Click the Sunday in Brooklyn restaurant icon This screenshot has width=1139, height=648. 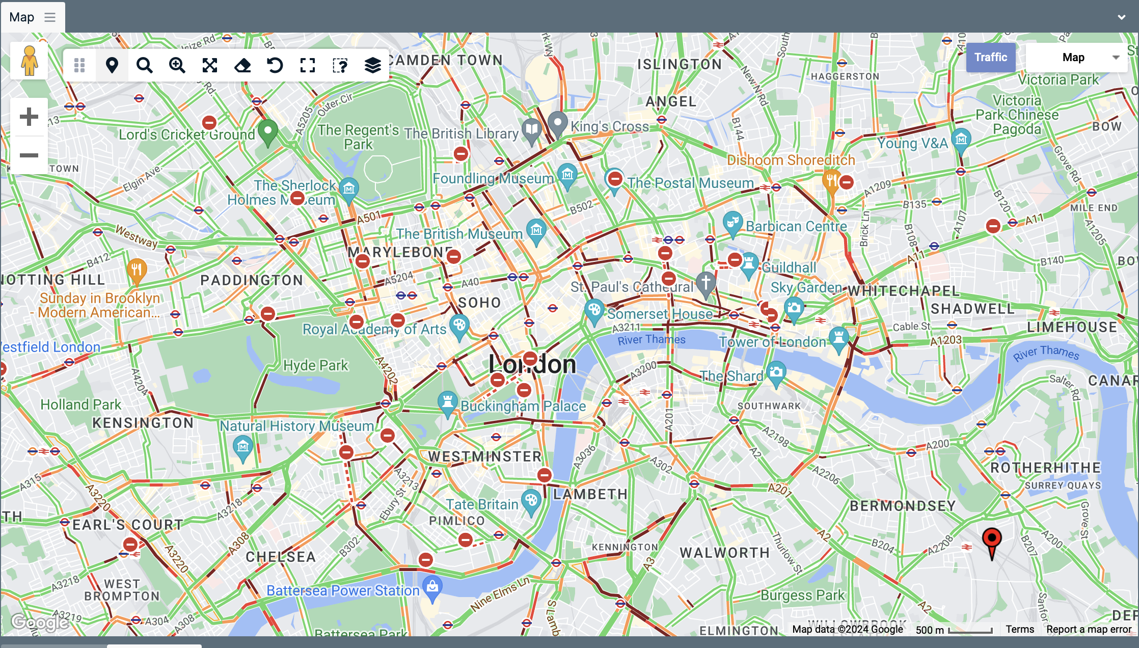click(x=137, y=271)
